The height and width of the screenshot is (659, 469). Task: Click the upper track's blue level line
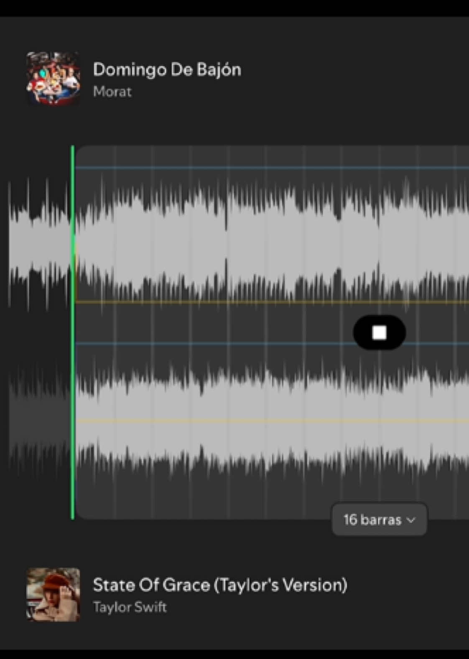pyautogui.click(x=272, y=167)
